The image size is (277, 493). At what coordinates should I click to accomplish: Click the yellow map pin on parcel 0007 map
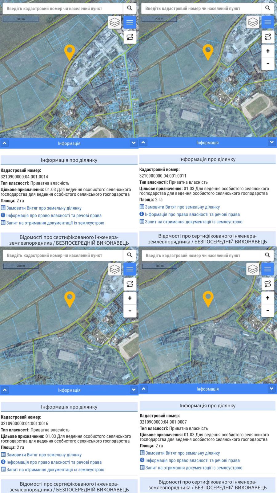click(208, 298)
